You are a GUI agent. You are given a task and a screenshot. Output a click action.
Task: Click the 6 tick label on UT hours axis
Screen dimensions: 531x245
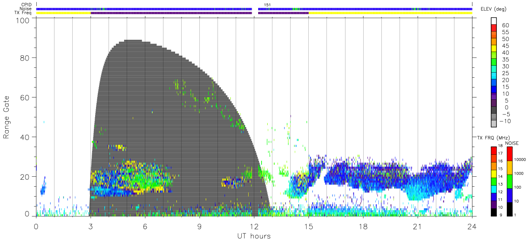145,226
